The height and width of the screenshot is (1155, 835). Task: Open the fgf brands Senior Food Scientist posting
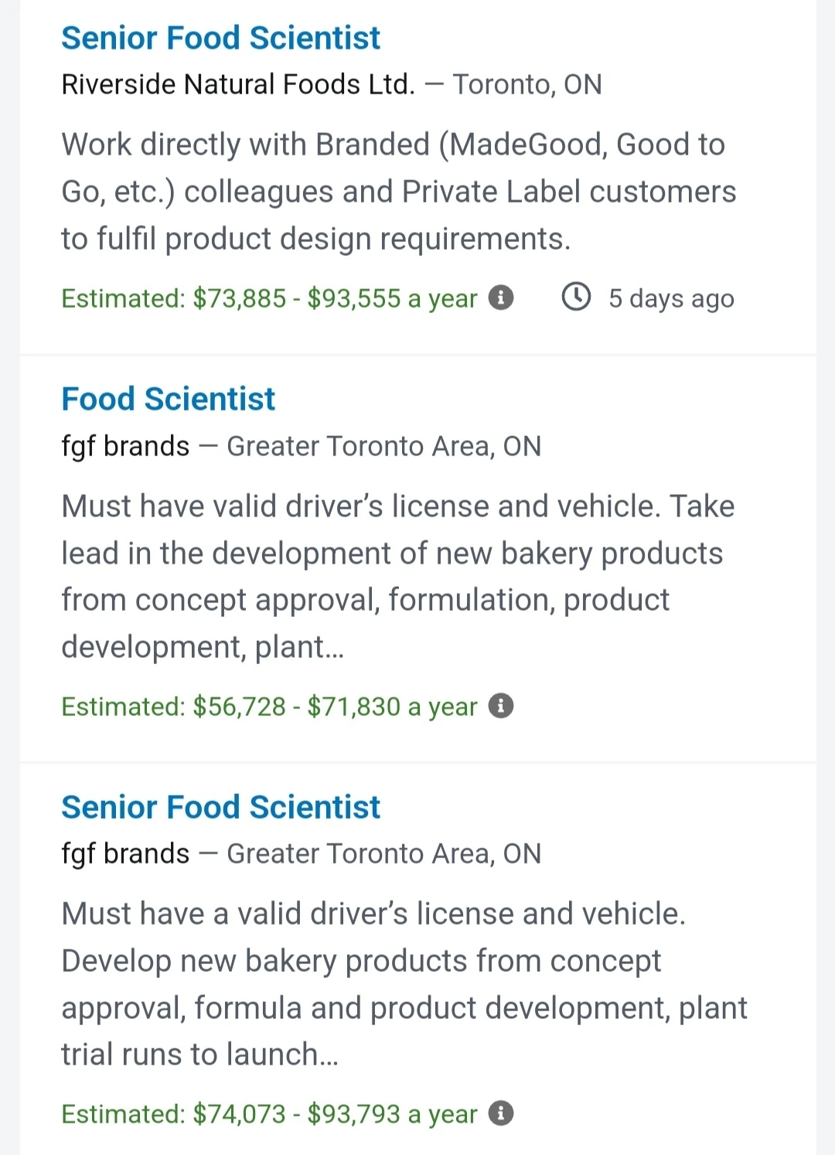[220, 807]
